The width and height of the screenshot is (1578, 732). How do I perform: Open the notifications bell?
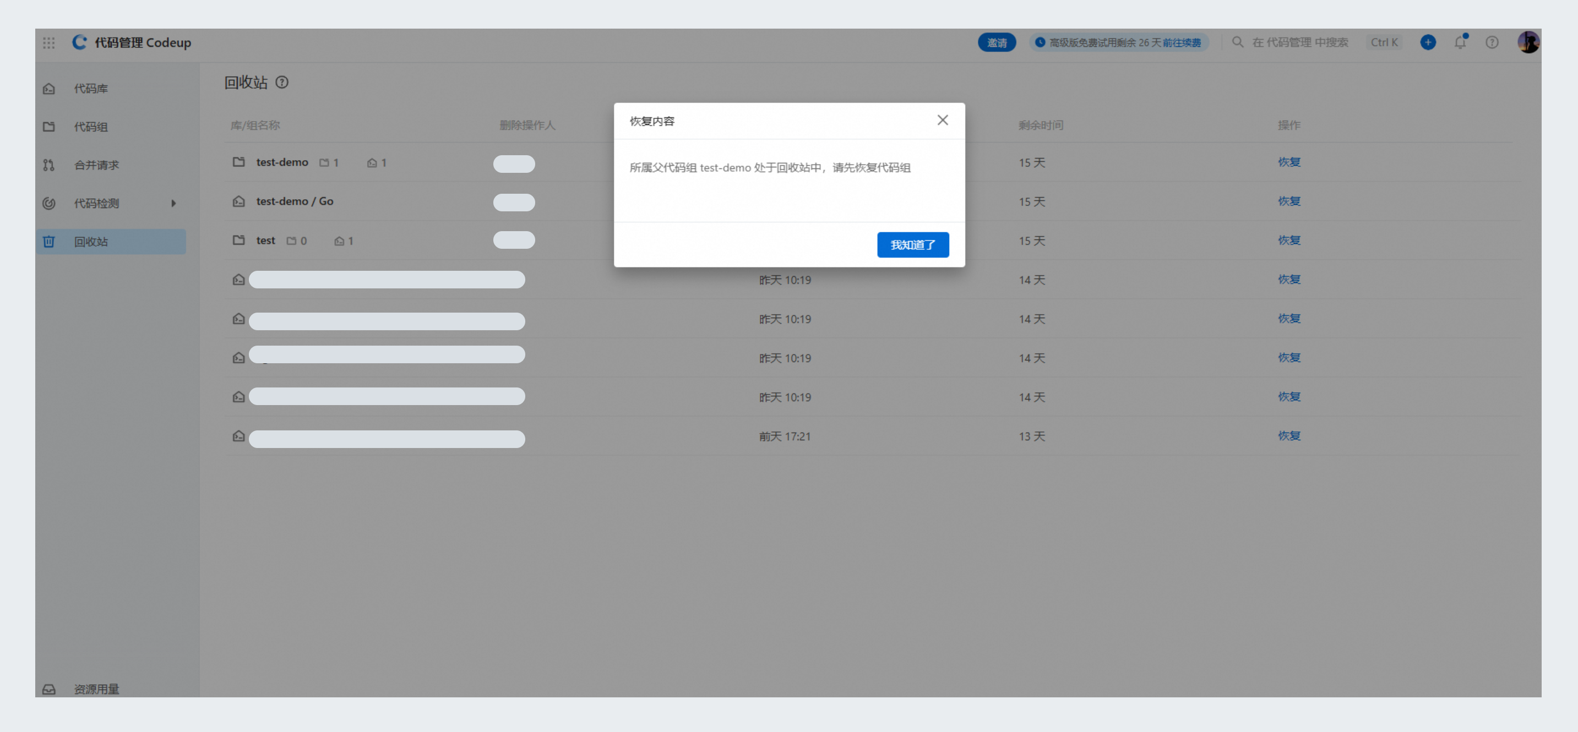[x=1460, y=42]
